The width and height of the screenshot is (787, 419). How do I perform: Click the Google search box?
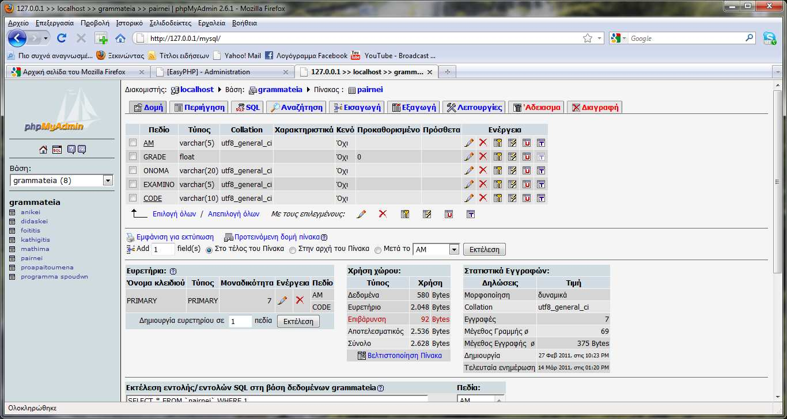(686, 38)
